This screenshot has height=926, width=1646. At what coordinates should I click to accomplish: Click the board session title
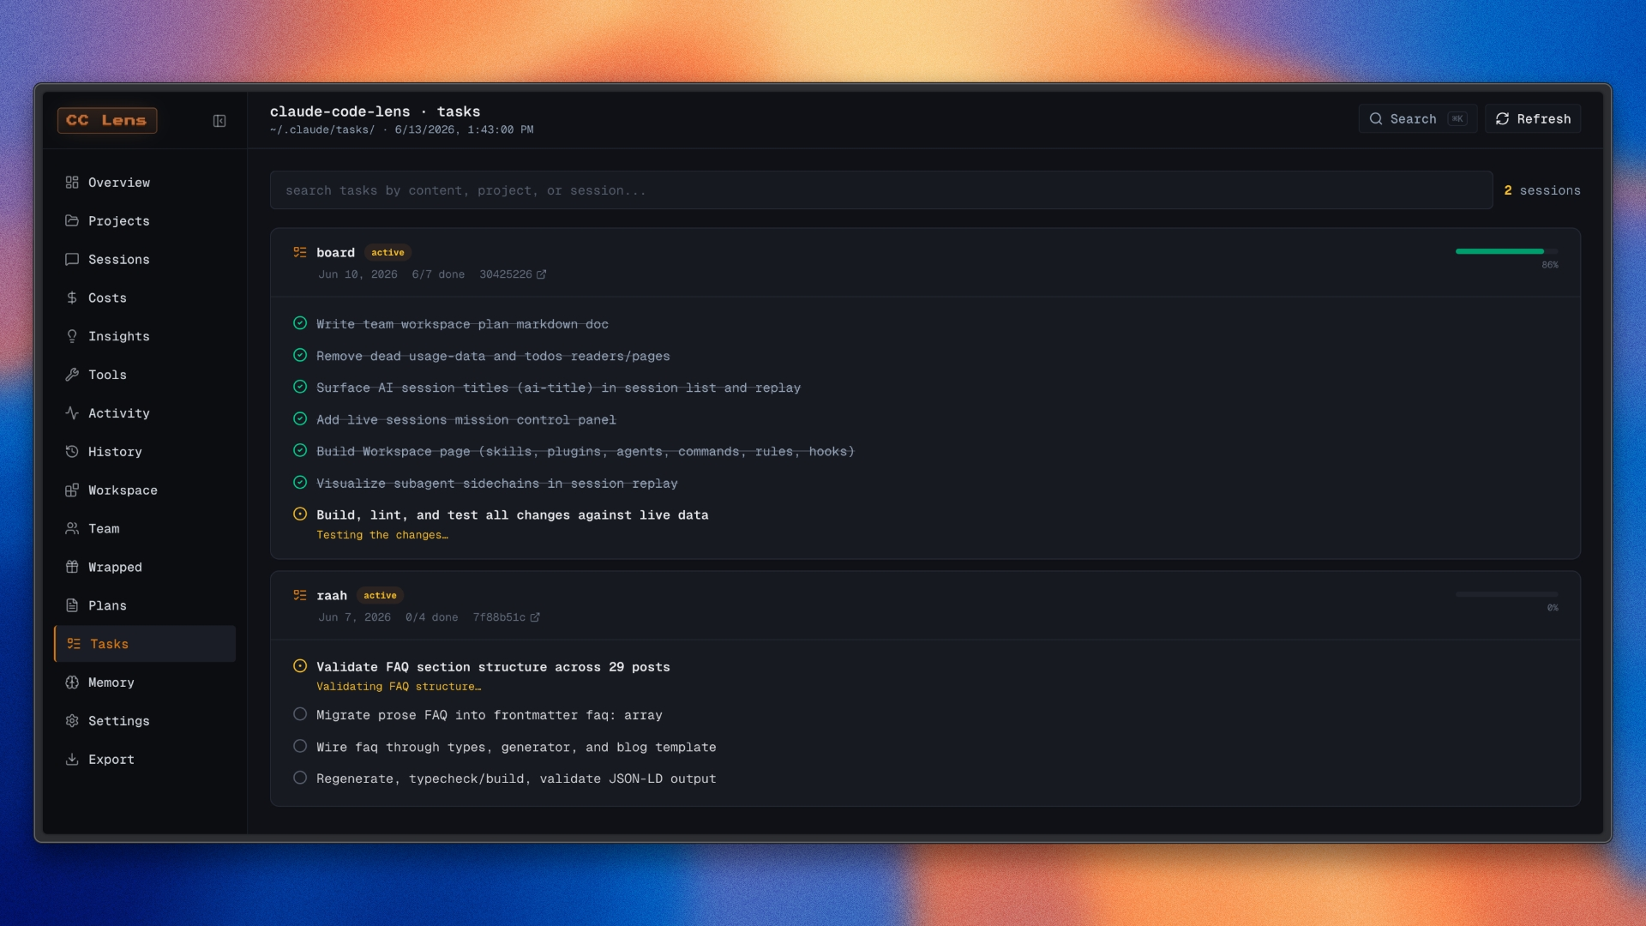(x=335, y=253)
